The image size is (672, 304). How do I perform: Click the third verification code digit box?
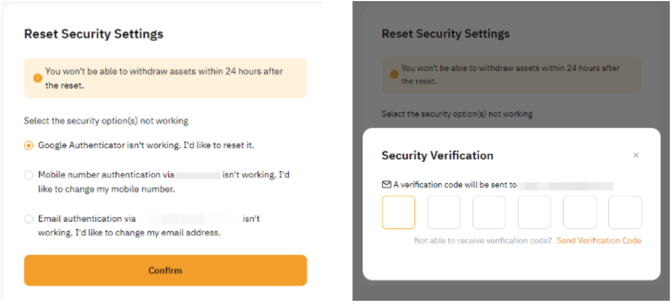(x=489, y=212)
